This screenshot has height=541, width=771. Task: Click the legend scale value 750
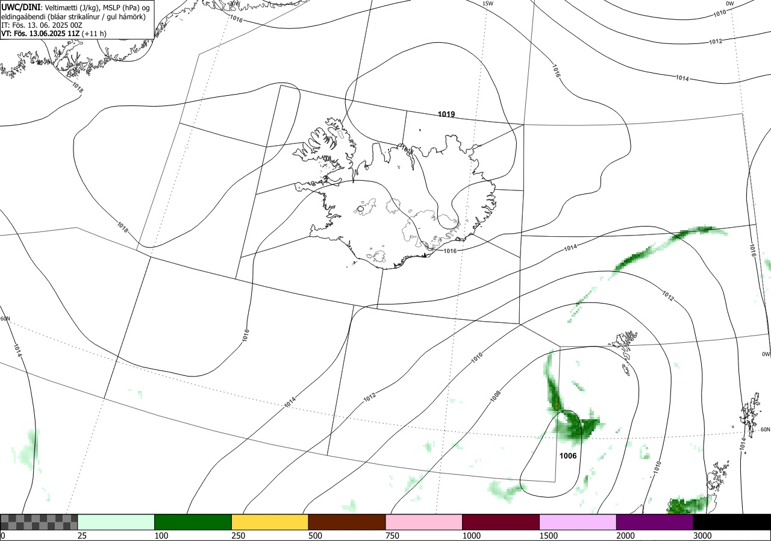[392, 536]
